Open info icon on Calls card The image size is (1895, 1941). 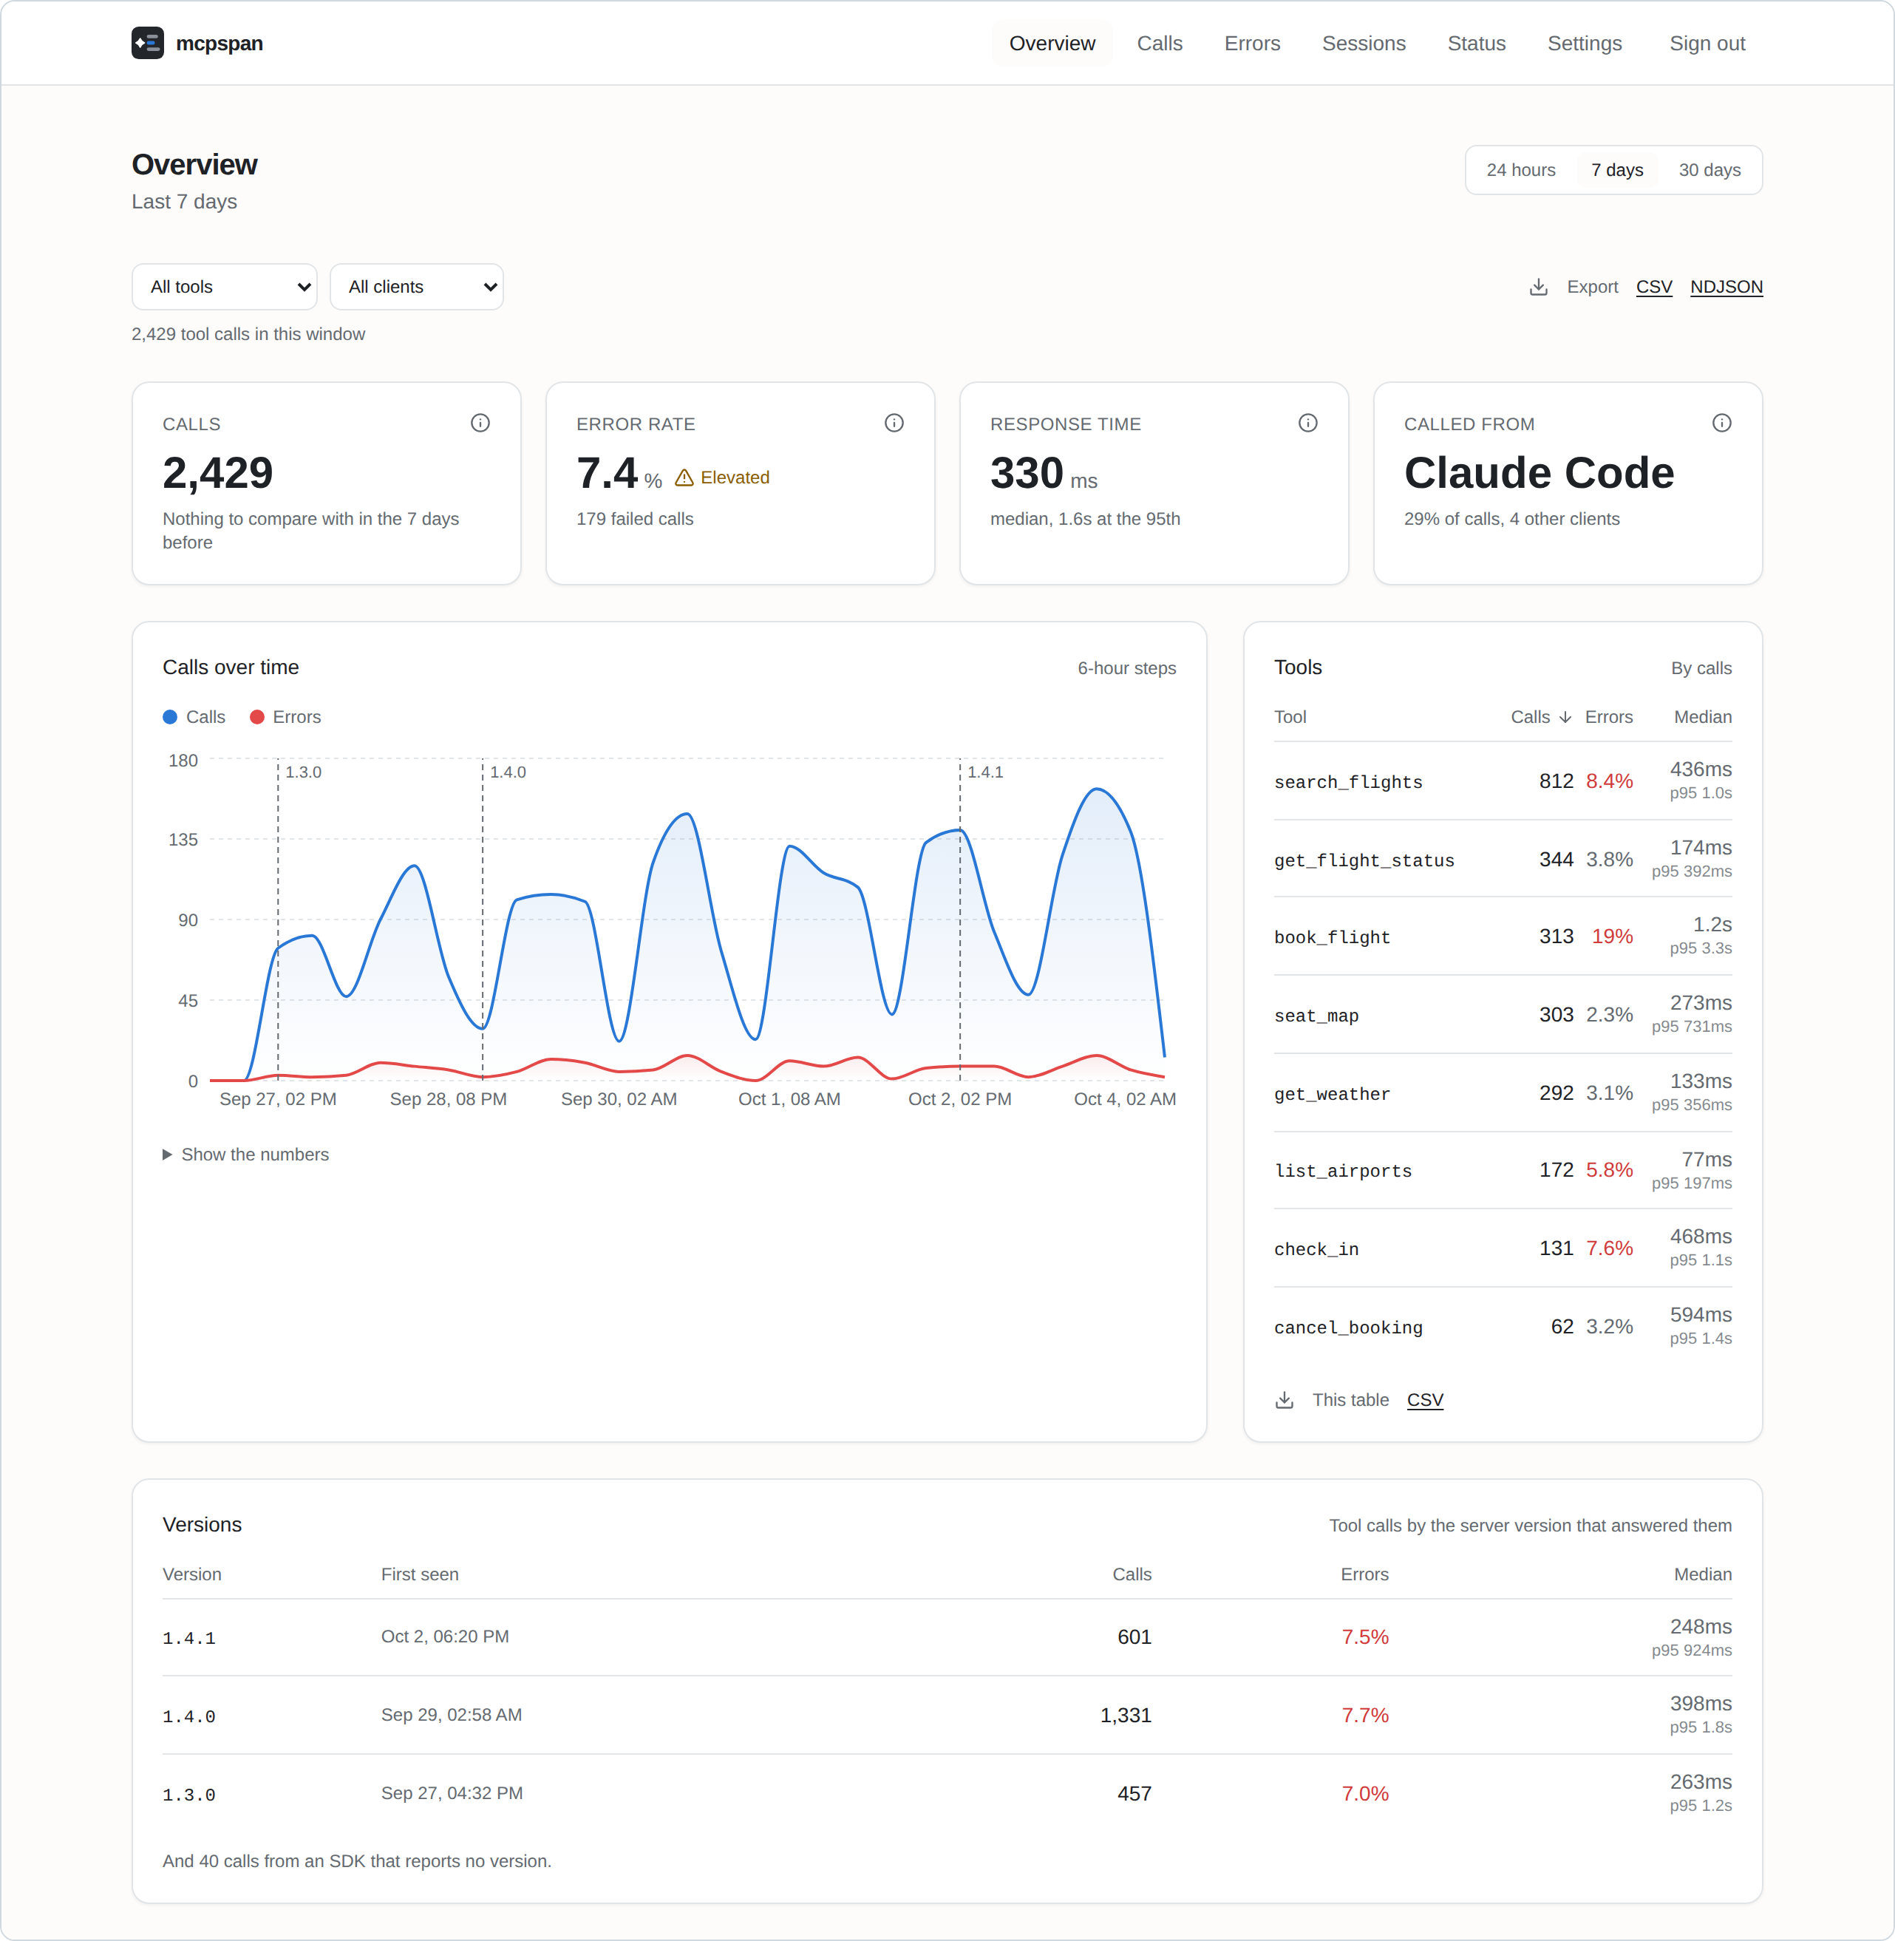(x=480, y=423)
